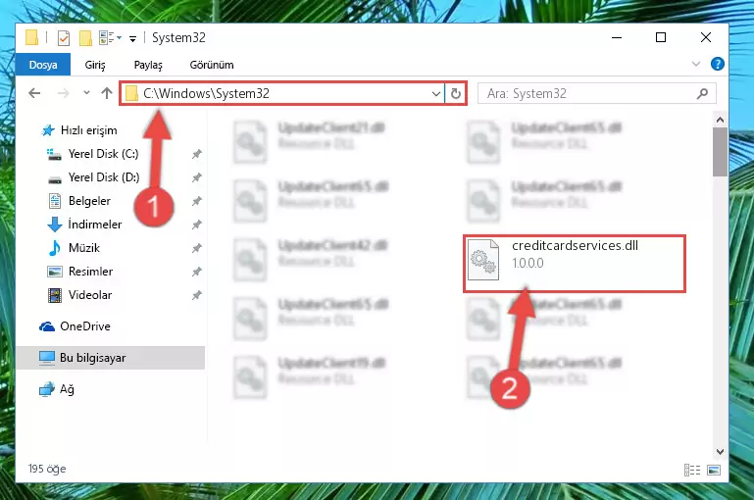Click the address bar path C:\Windows\System32
Viewport: 754px width, 500px height.
pyautogui.click(x=206, y=93)
